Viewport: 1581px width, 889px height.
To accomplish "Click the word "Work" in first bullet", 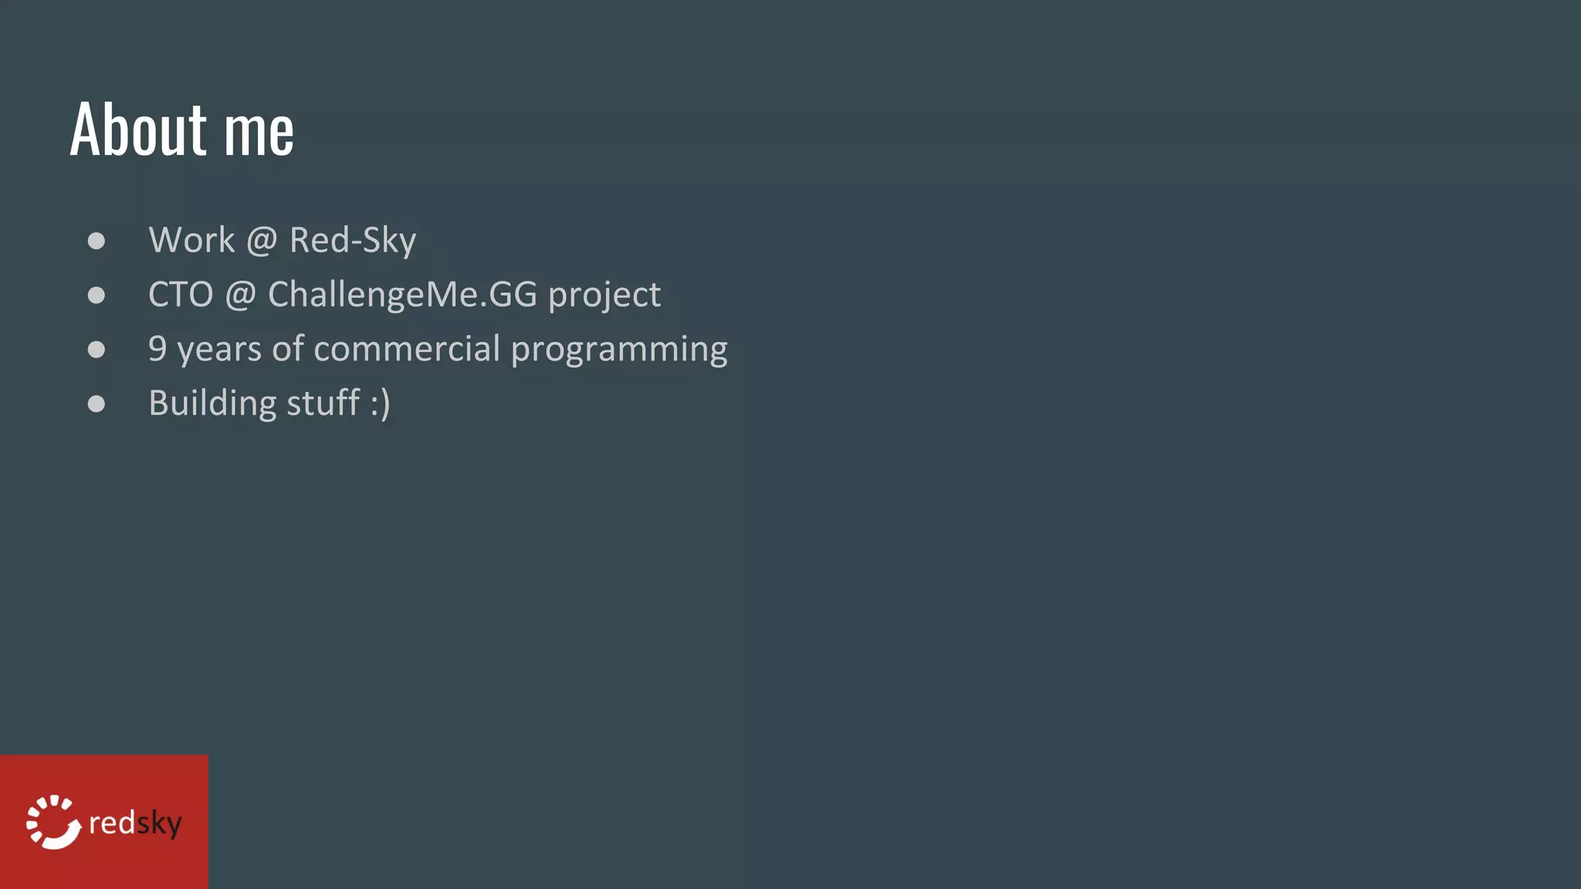I will (191, 241).
